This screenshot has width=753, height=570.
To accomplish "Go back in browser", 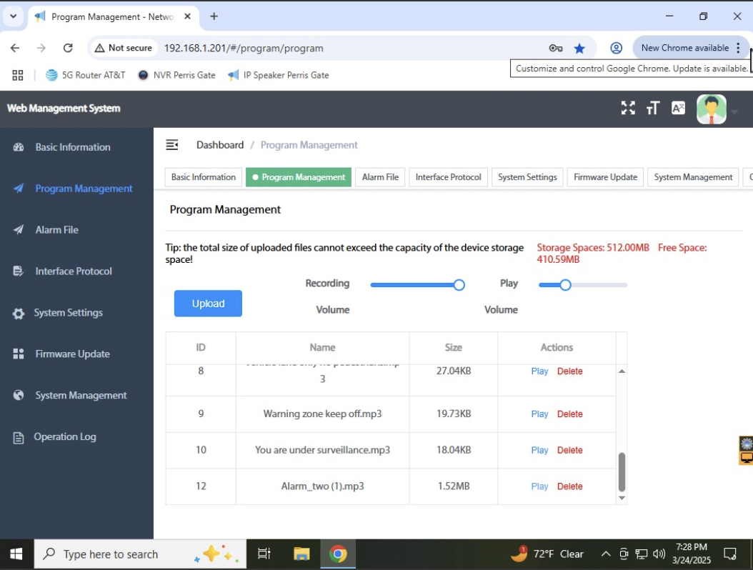I will [15, 48].
